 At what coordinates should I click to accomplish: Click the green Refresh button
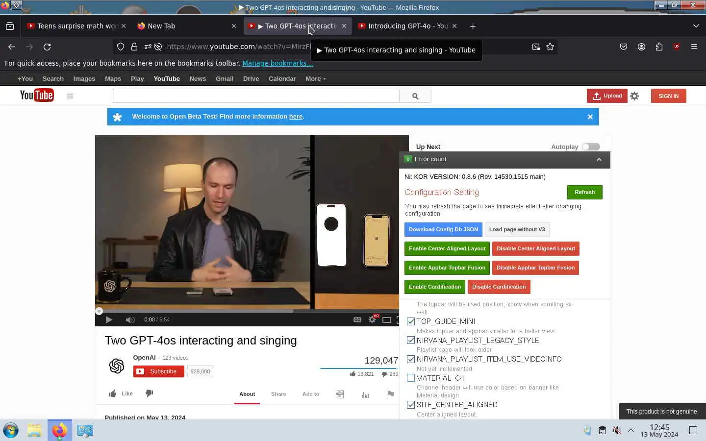(x=584, y=192)
